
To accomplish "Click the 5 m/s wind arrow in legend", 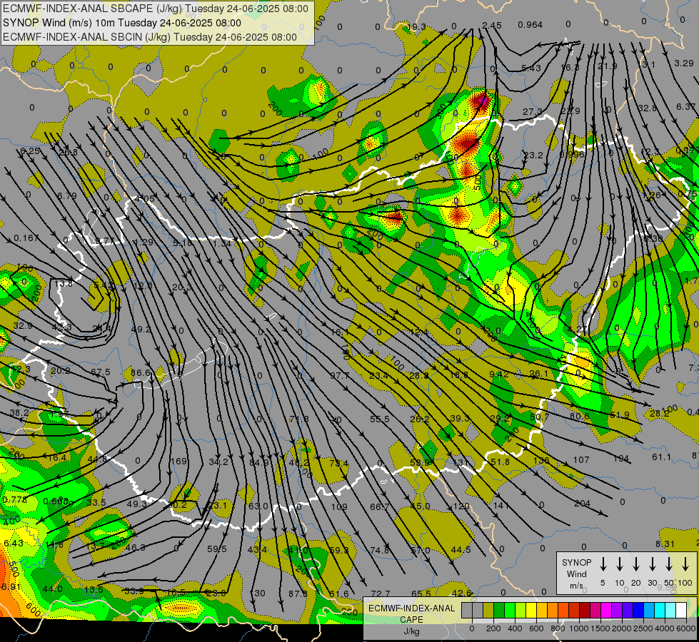I will point(603,564).
